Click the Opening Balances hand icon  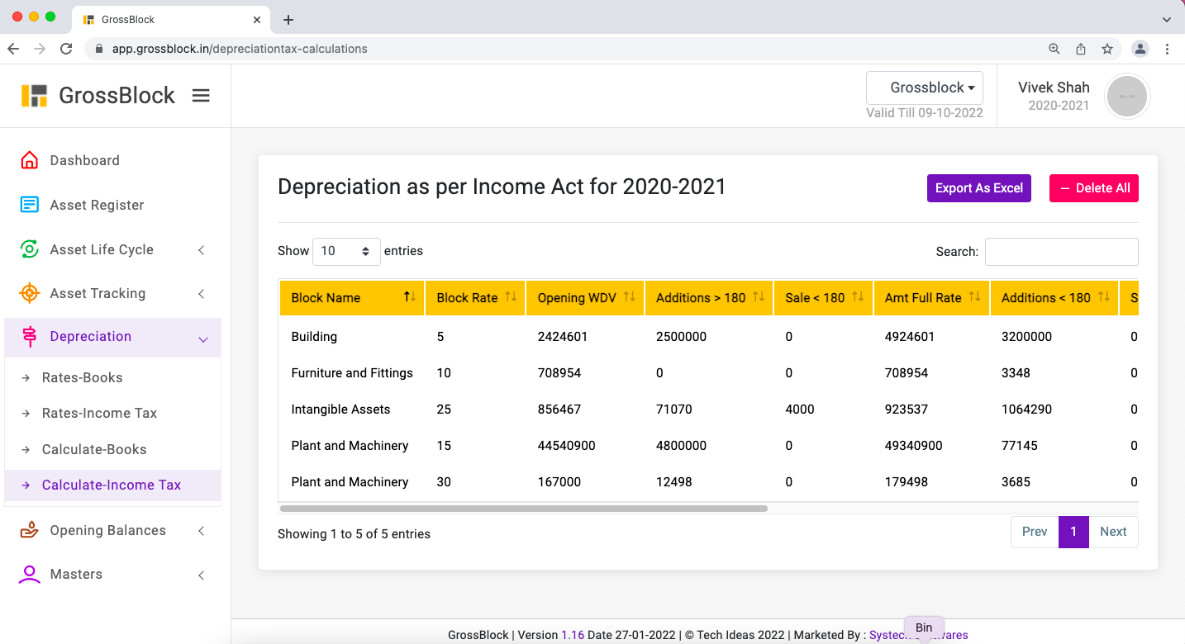[x=30, y=530]
